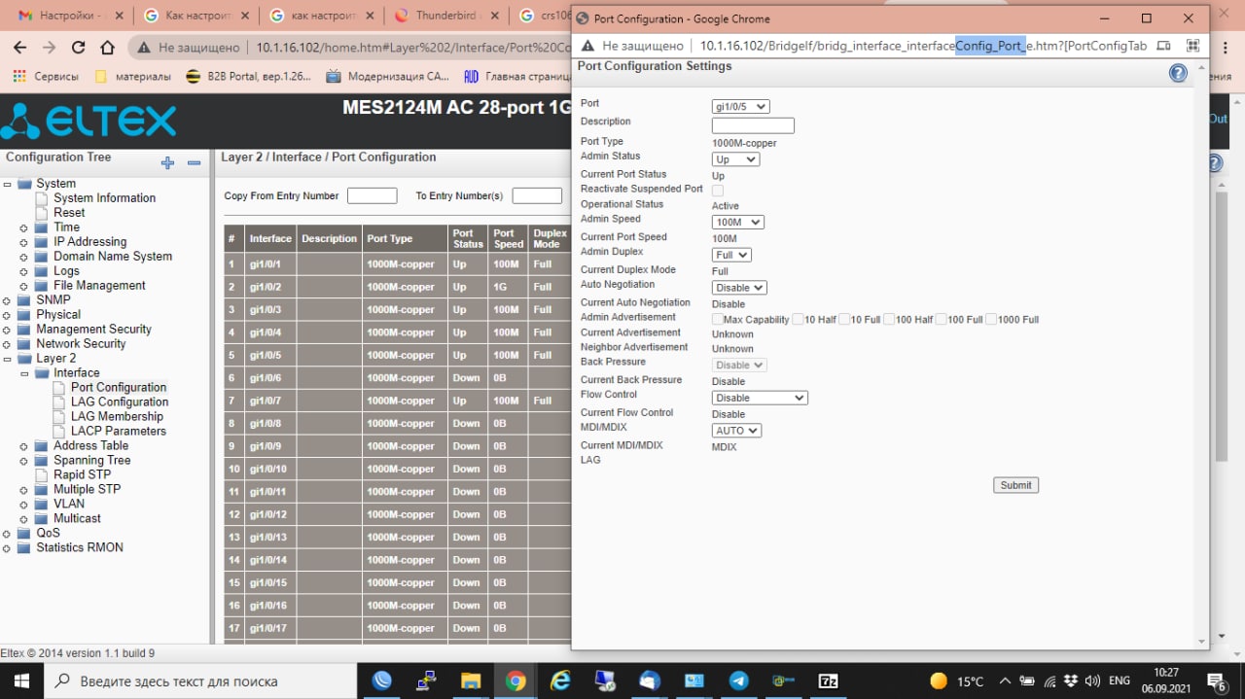Click popup window vertical scrollbar
The height and width of the screenshot is (699, 1245).
(x=1201, y=355)
